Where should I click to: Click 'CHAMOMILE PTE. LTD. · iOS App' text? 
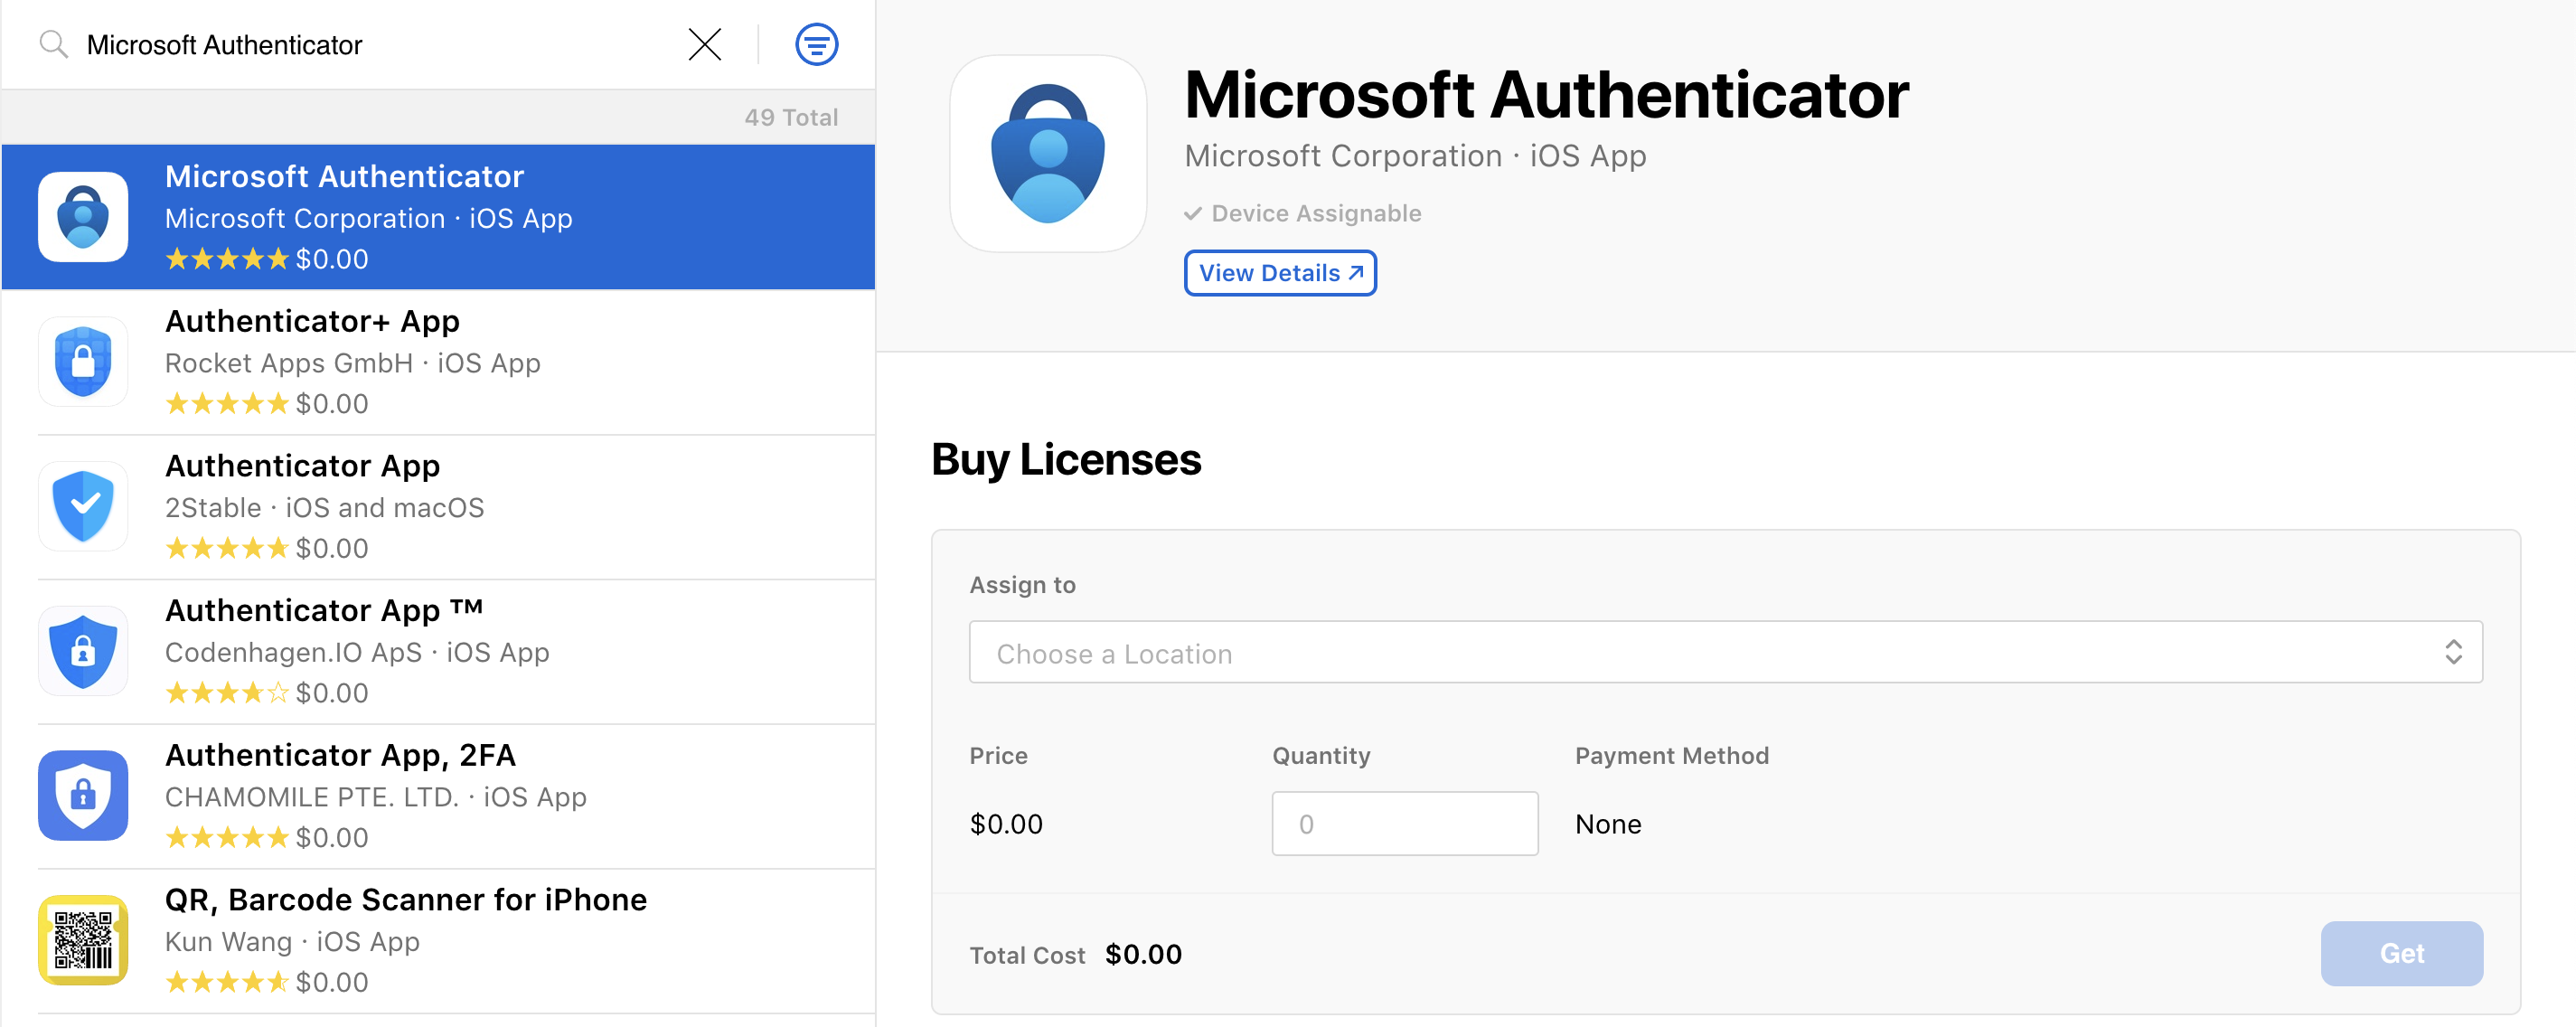pos(376,798)
